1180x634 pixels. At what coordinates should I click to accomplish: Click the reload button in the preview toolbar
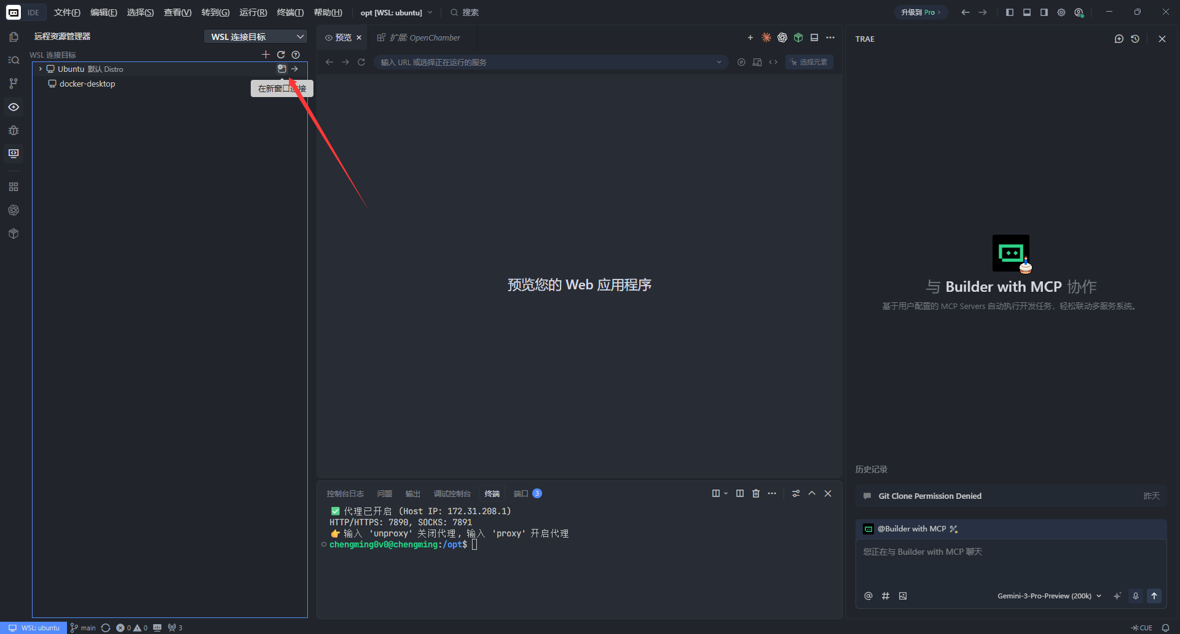coord(361,62)
